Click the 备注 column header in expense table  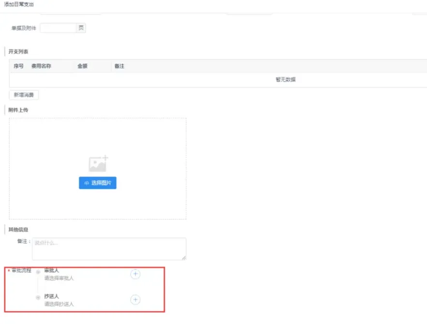point(119,66)
